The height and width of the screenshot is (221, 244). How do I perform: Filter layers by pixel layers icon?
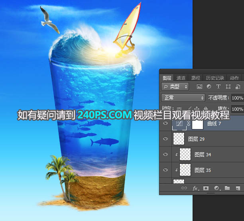pos(199,86)
